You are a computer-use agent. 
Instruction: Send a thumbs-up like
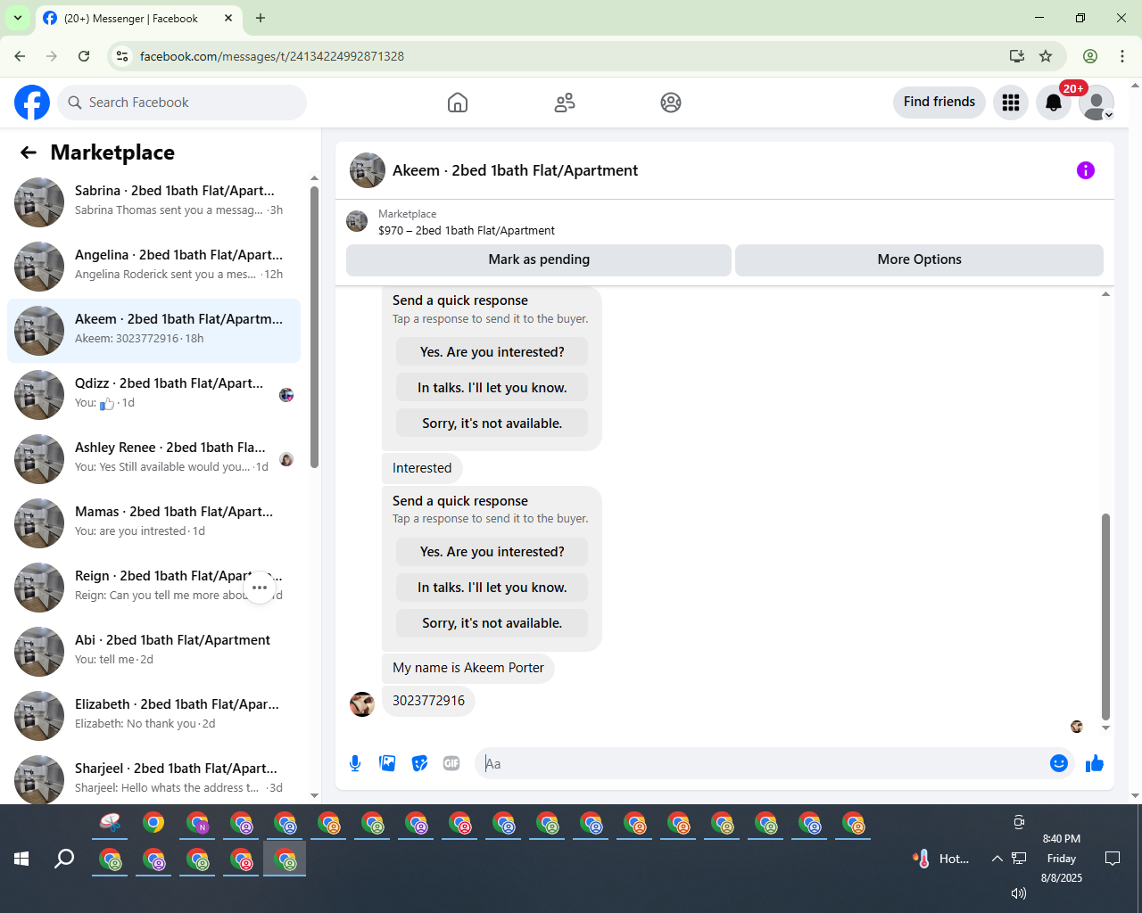1095,763
